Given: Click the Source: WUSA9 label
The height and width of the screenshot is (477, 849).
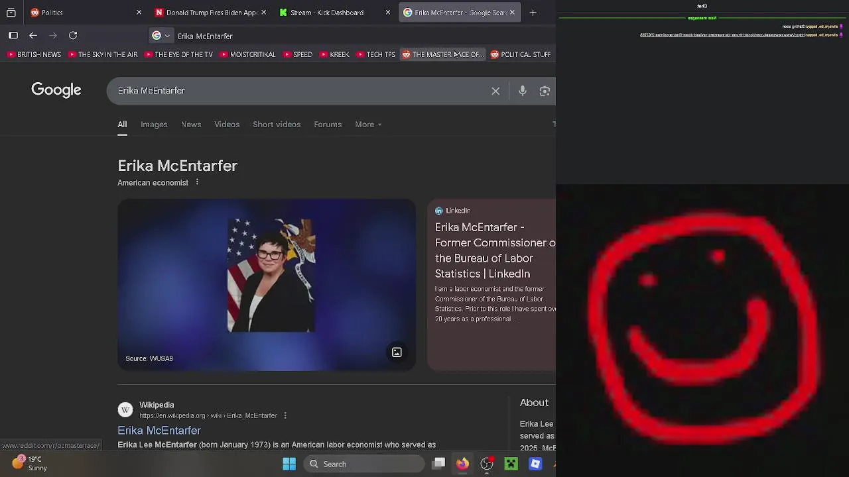Looking at the screenshot, I should [x=149, y=358].
